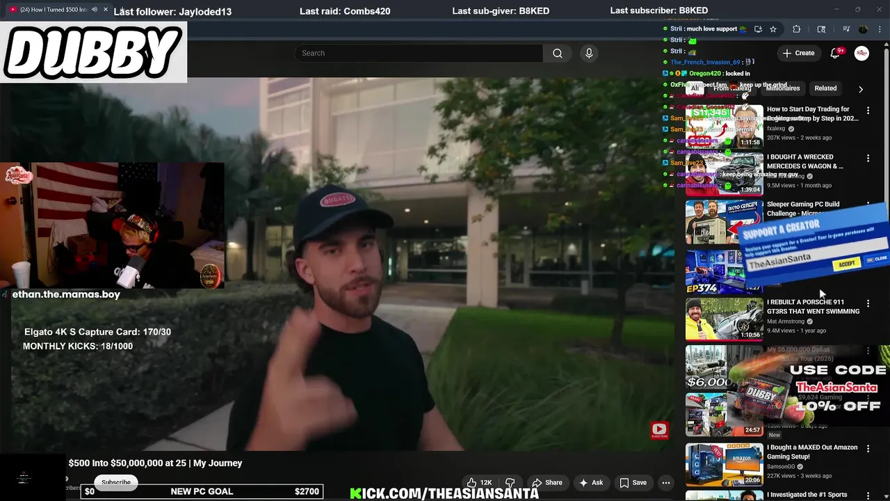The image size is (890, 501).
Task: Open 'I REBUILT A PORSCHE 911 GT3RS' title
Action: (813, 307)
